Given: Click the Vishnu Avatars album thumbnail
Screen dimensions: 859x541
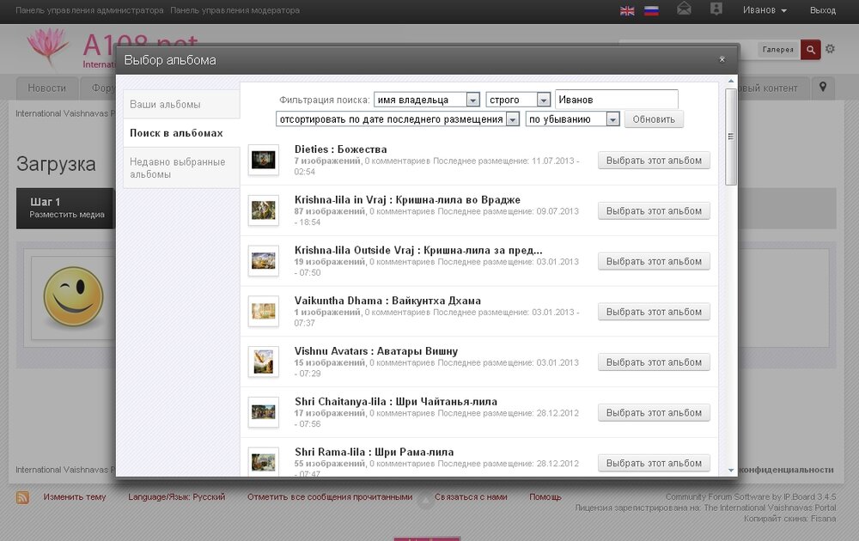Looking at the screenshot, I should pyautogui.click(x=263, y=362).
